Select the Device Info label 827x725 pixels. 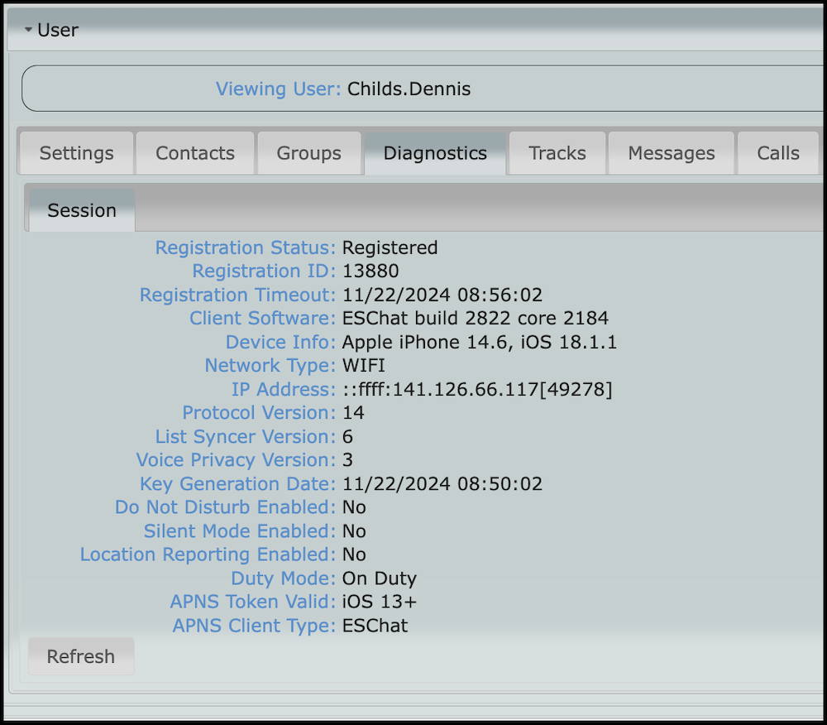click(x=280, y=342)
